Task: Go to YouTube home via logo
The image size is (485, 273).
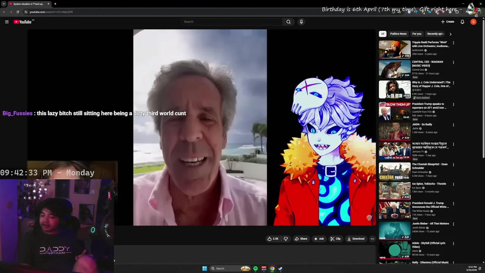Action: (23, 22)
